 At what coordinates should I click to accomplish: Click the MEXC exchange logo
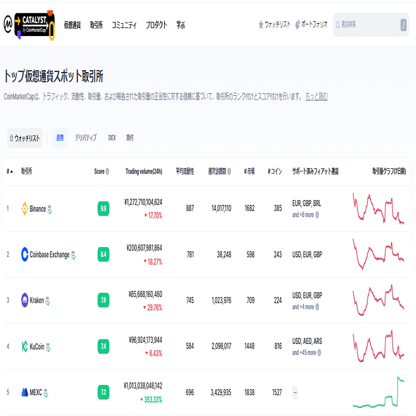24,392
